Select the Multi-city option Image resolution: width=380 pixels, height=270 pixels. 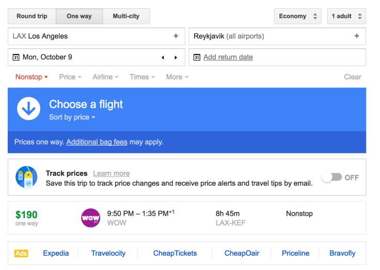click(126, 16)
